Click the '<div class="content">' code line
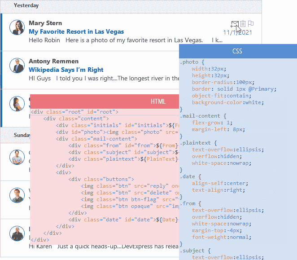Image resolution: width=297 pixels, height=260 pixels. tap(76, 119)
